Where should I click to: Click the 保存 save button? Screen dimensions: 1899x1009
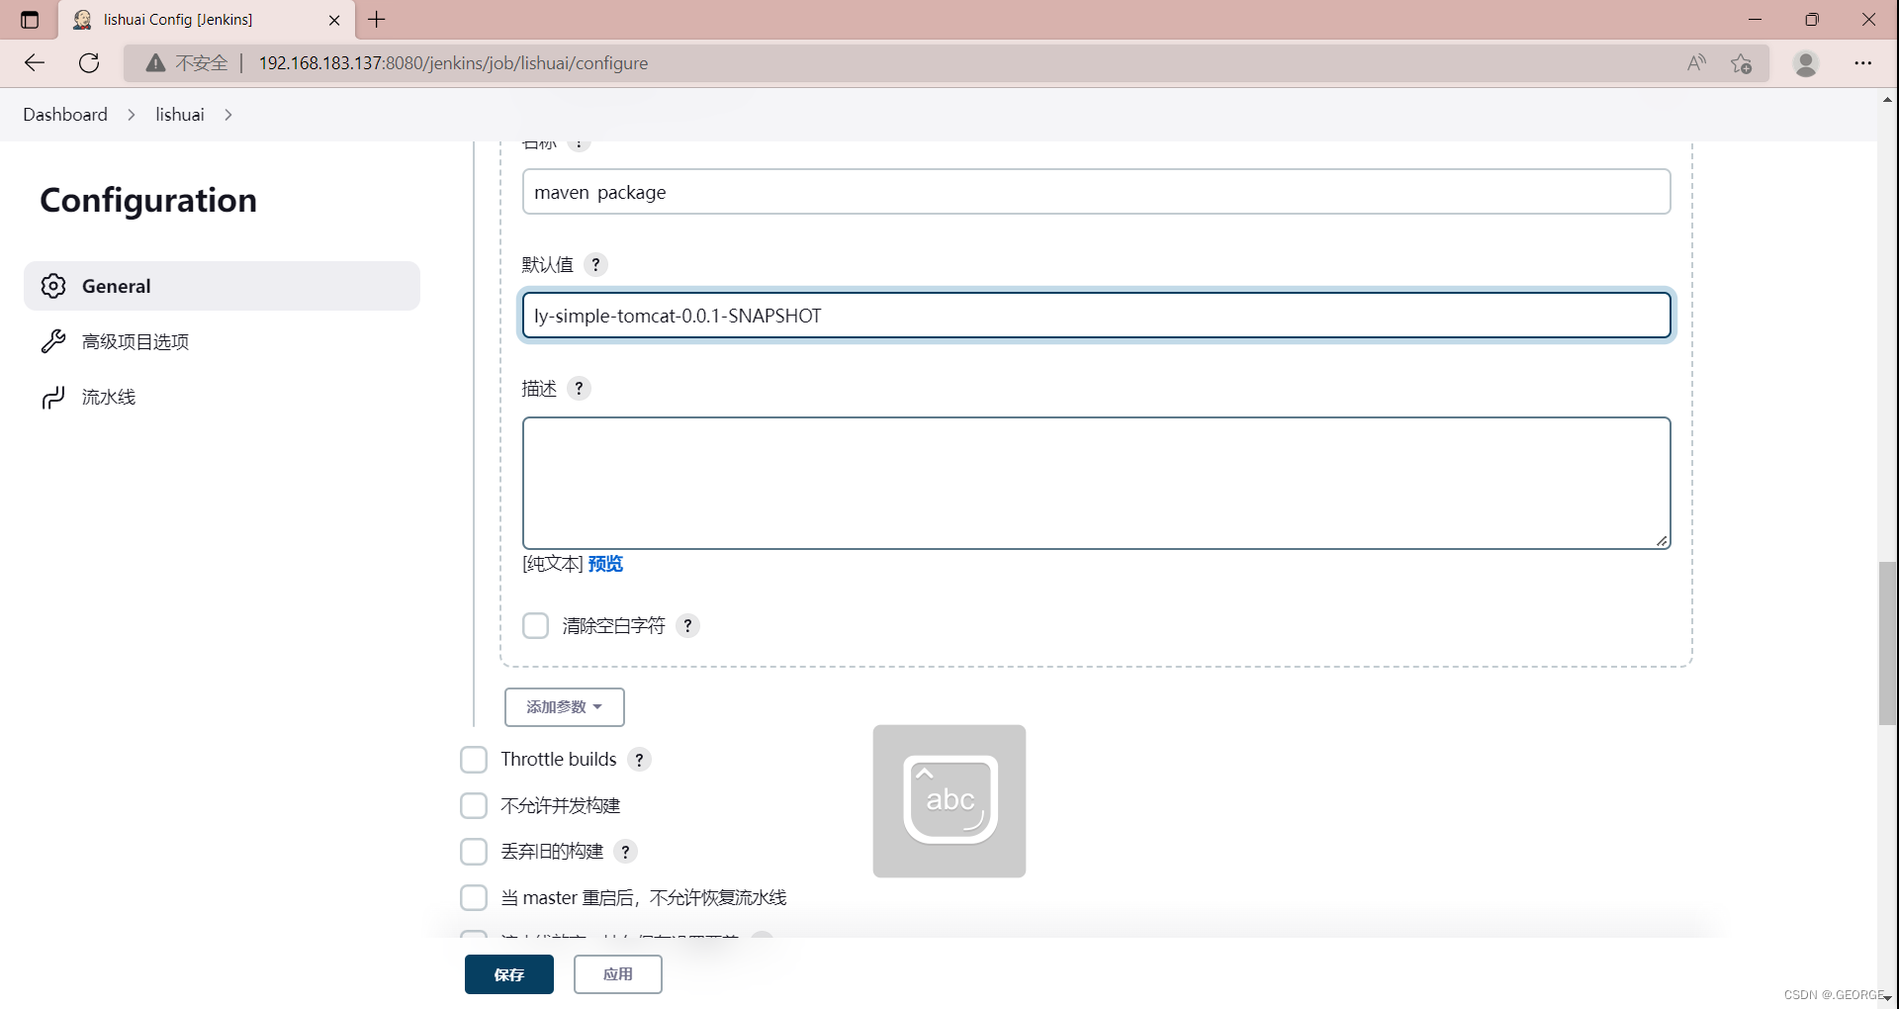coord(509,974)
